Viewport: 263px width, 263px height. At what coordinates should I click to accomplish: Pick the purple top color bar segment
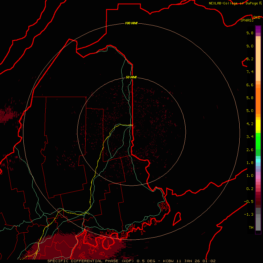pos(258,29)
